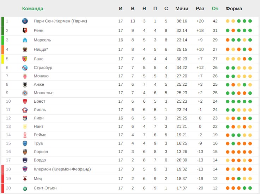Click first orange form dot for Лорьян
Viewport: 261px width, 194px height.
(x=227, y=152)
